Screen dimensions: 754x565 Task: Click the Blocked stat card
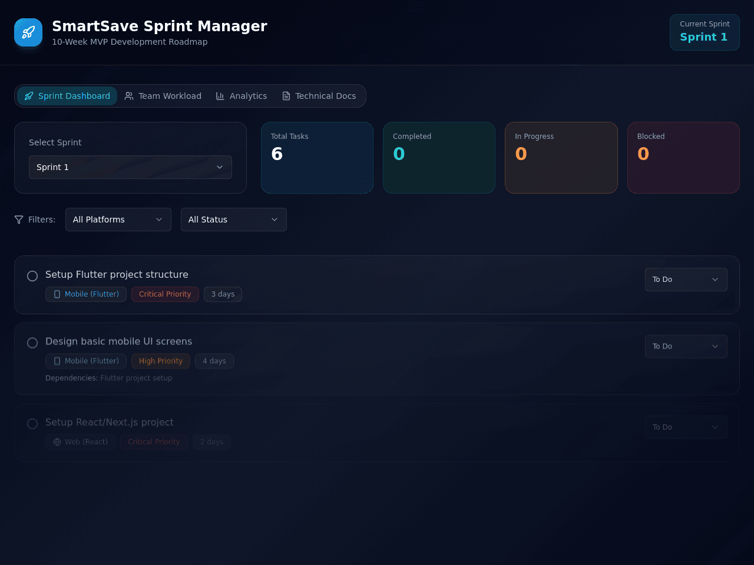point(683,158)
